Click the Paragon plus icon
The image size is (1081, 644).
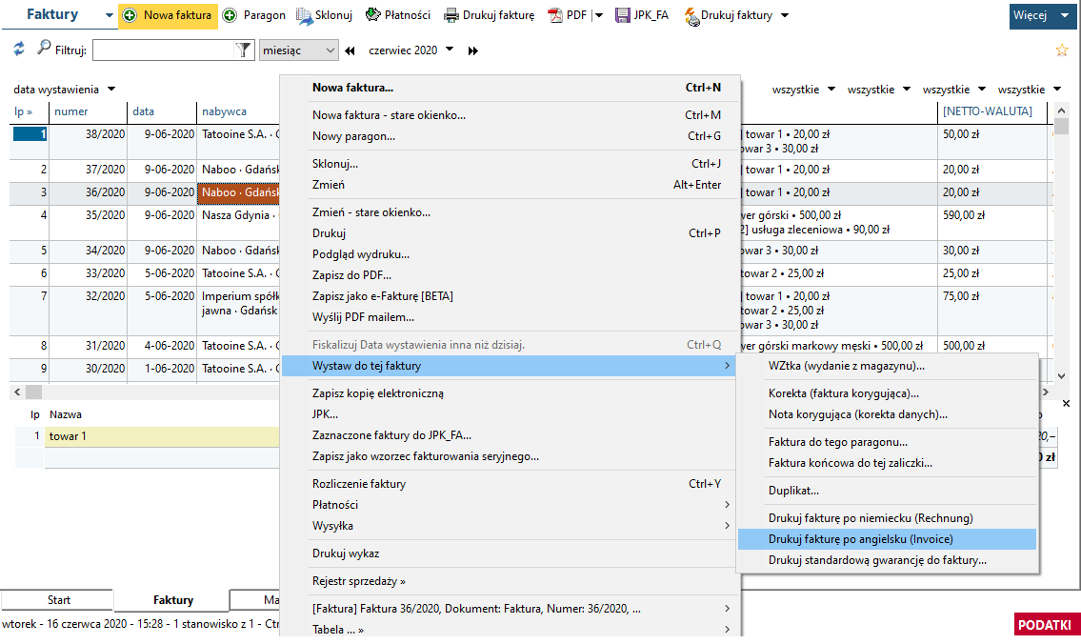point(230,15)
